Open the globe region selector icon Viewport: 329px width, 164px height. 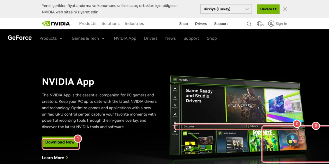tap(260, 24)
